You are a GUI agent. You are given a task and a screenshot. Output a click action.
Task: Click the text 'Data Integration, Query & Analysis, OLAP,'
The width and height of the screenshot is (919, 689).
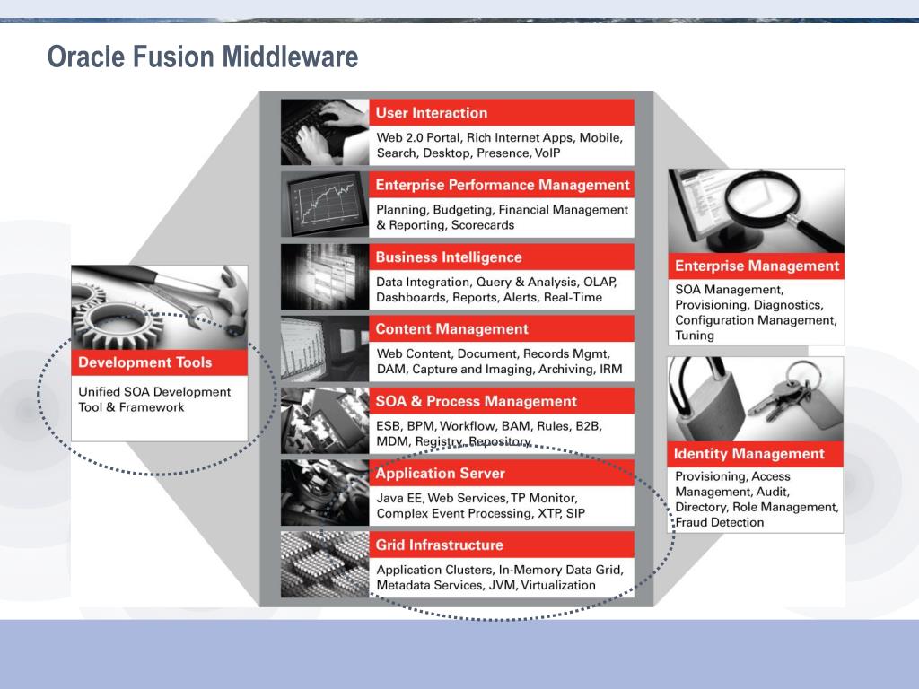pyautogui.click(x=496, y=282)
